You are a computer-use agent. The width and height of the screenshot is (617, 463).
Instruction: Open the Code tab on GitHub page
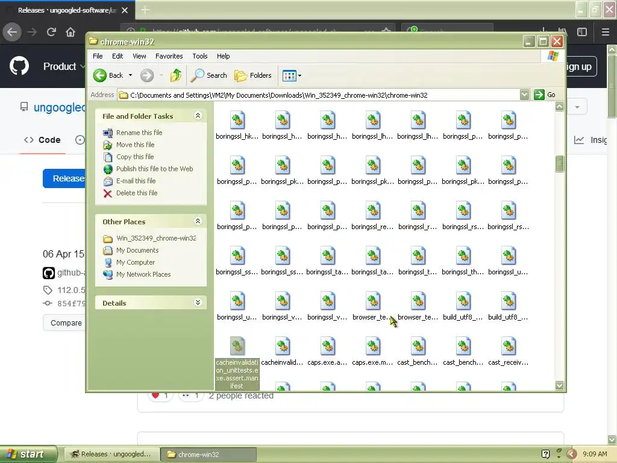[x=43, y=140]
